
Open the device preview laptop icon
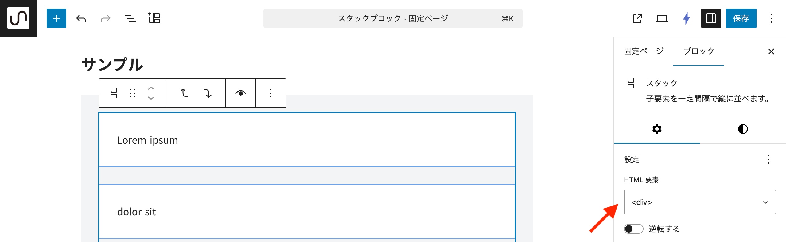(662, 18)
